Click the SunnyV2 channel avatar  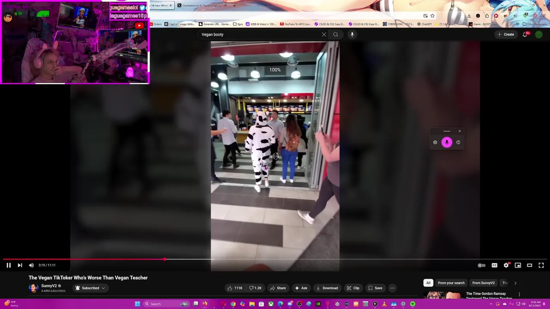[34, 288]
